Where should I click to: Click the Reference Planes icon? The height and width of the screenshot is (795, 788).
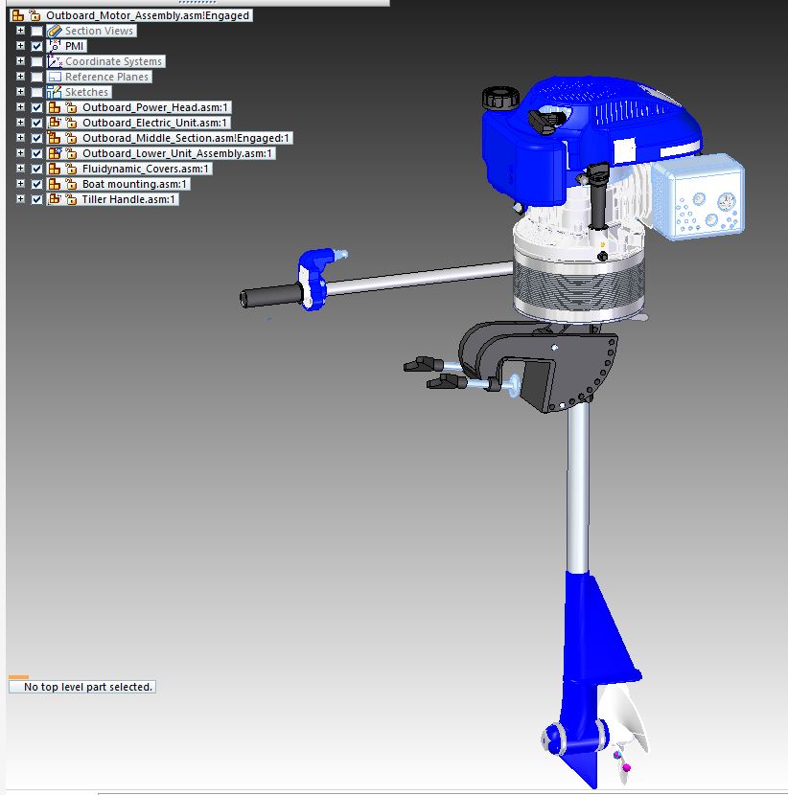click(55, 77)
